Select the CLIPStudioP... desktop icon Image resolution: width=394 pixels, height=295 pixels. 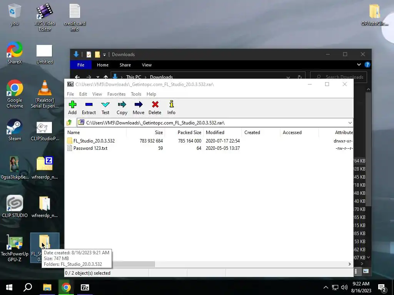(45, 131)
